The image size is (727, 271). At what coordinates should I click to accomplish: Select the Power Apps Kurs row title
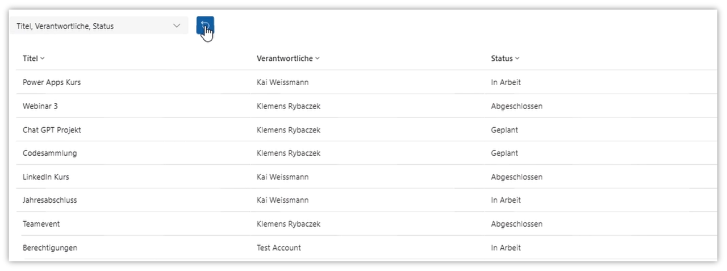[x=52, y=82]
